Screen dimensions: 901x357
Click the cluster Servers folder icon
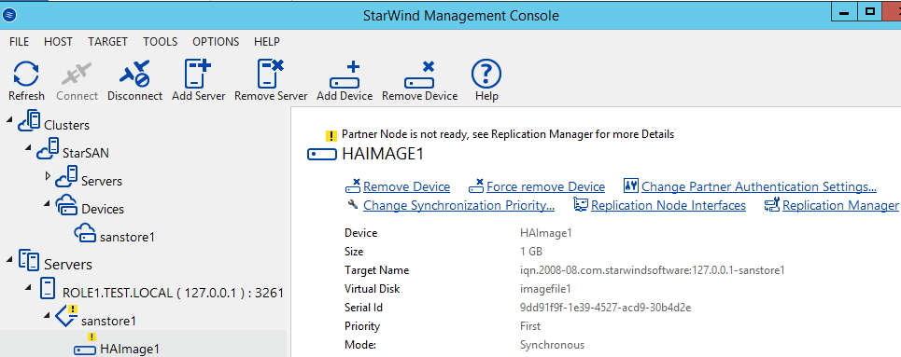(66, 177)
